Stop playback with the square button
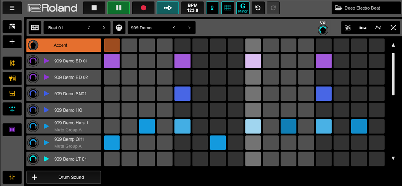The image size is (402, 186). [94, 8]
